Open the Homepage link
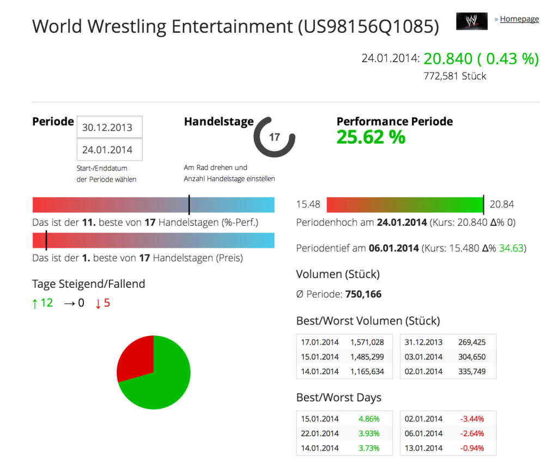 click(x=519, y=19)
